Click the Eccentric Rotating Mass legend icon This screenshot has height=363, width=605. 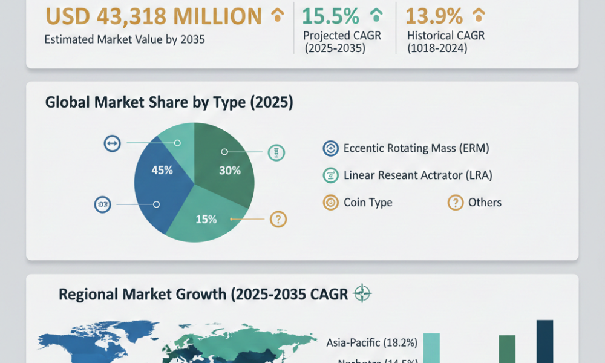click(331, 148)
